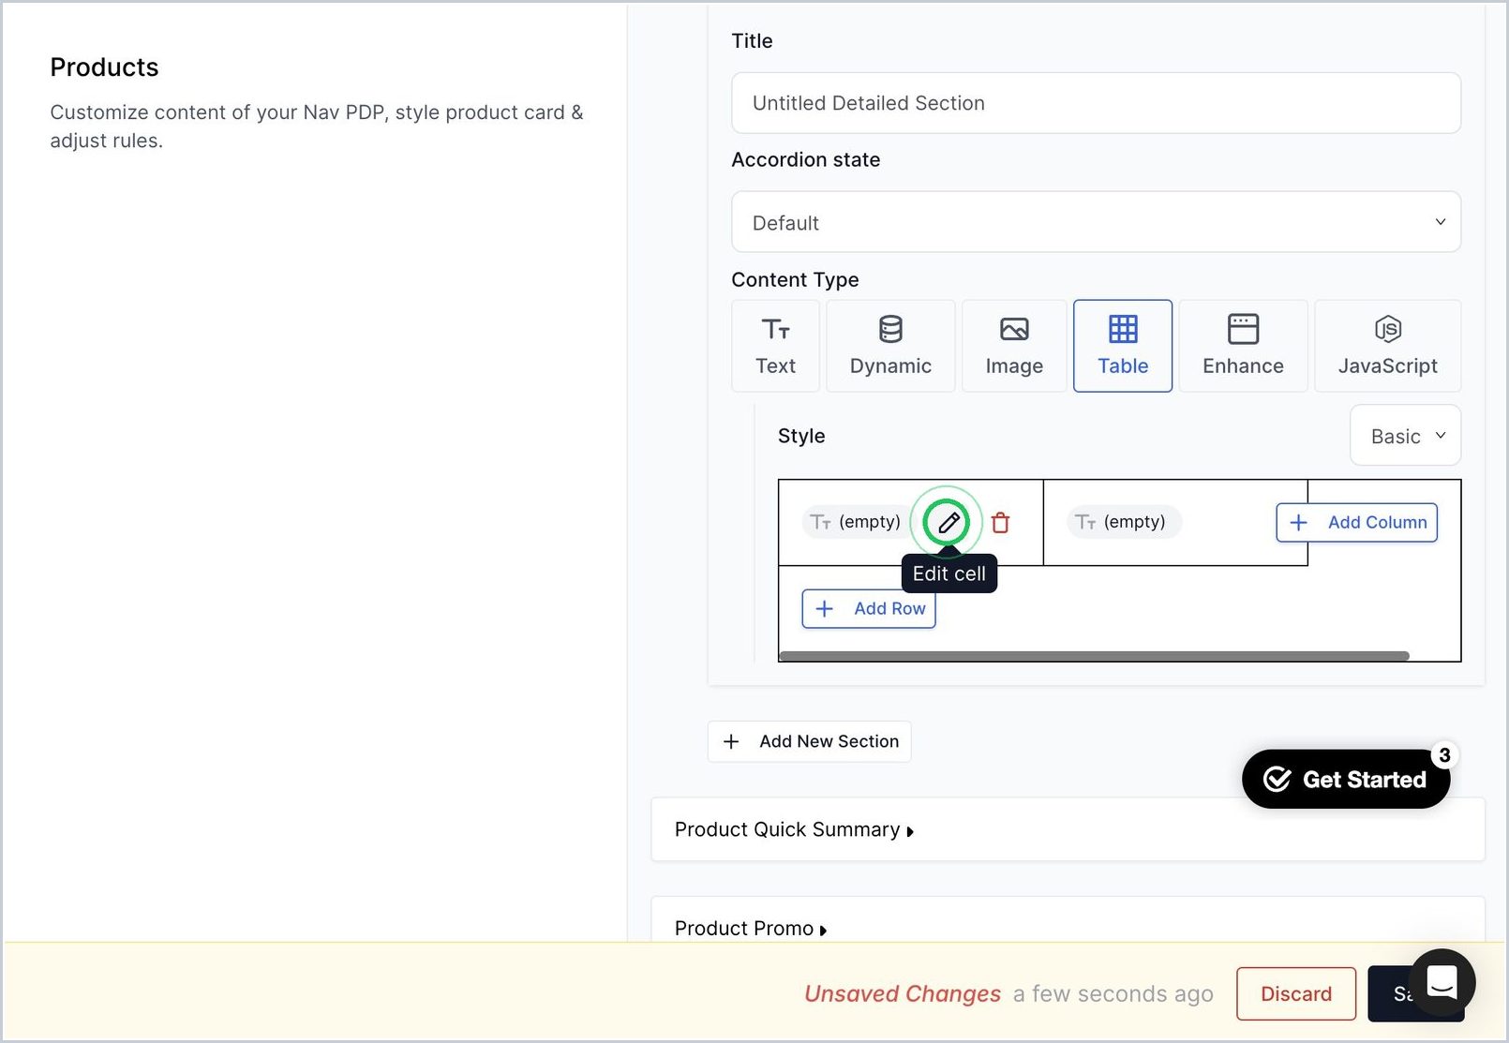This screenshot has width=1509, height=1043.
Task: Pick the Table content type
Action: pos(1123,346)
